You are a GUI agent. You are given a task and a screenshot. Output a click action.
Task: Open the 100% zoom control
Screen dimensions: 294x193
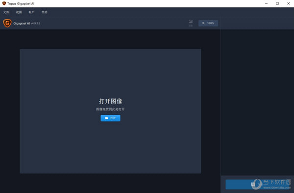click(208, 23)
